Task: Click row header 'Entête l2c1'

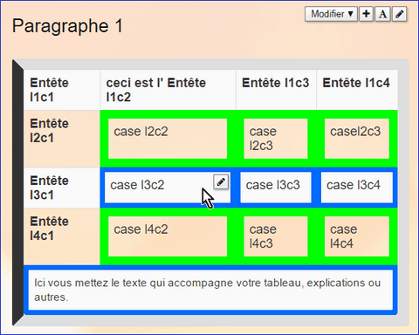Action: 62,139
